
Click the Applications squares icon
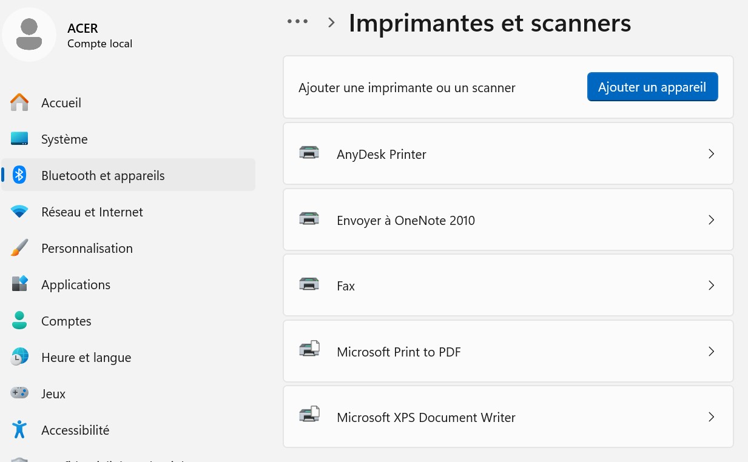[19, 284]
